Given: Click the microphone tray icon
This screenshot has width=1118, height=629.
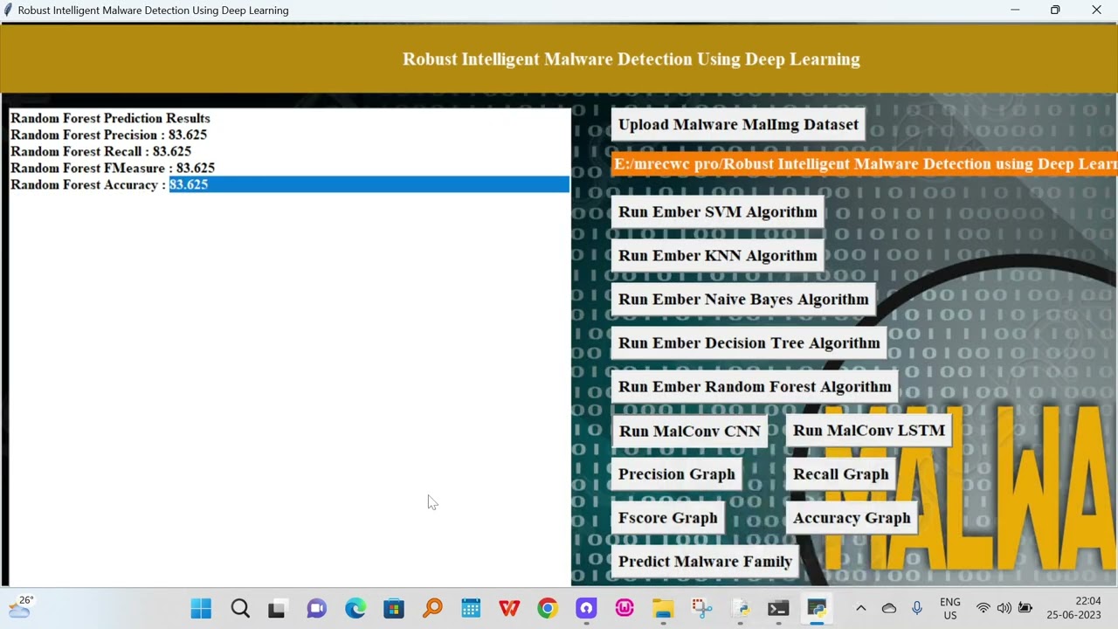Looking at the screenshot, I should (917, 608).
